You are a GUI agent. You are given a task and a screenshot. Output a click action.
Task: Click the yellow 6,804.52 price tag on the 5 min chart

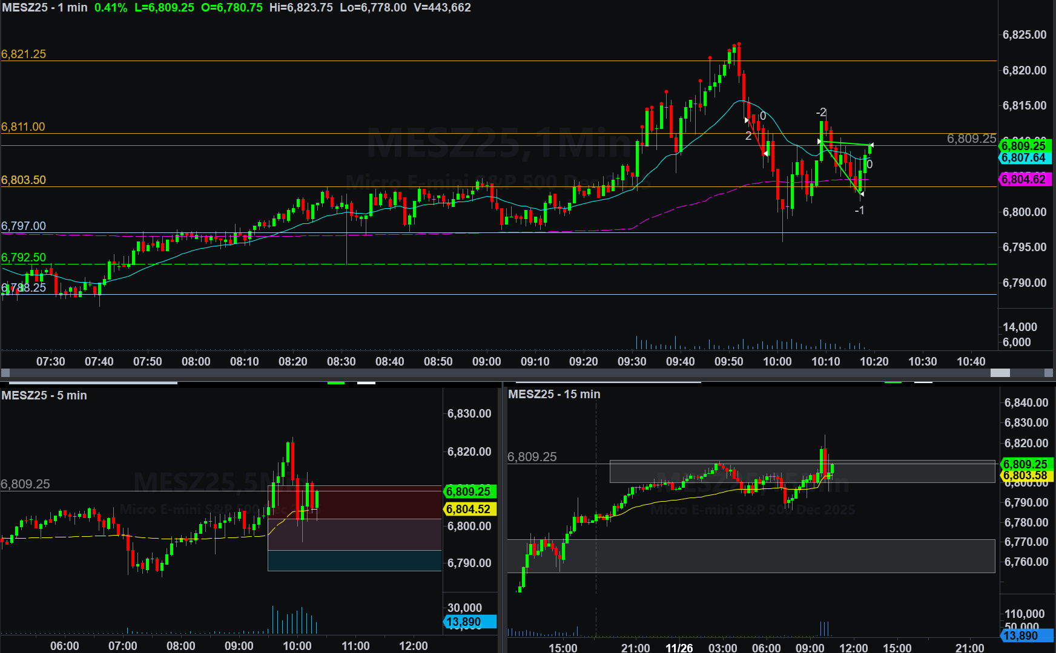(469, 510)
